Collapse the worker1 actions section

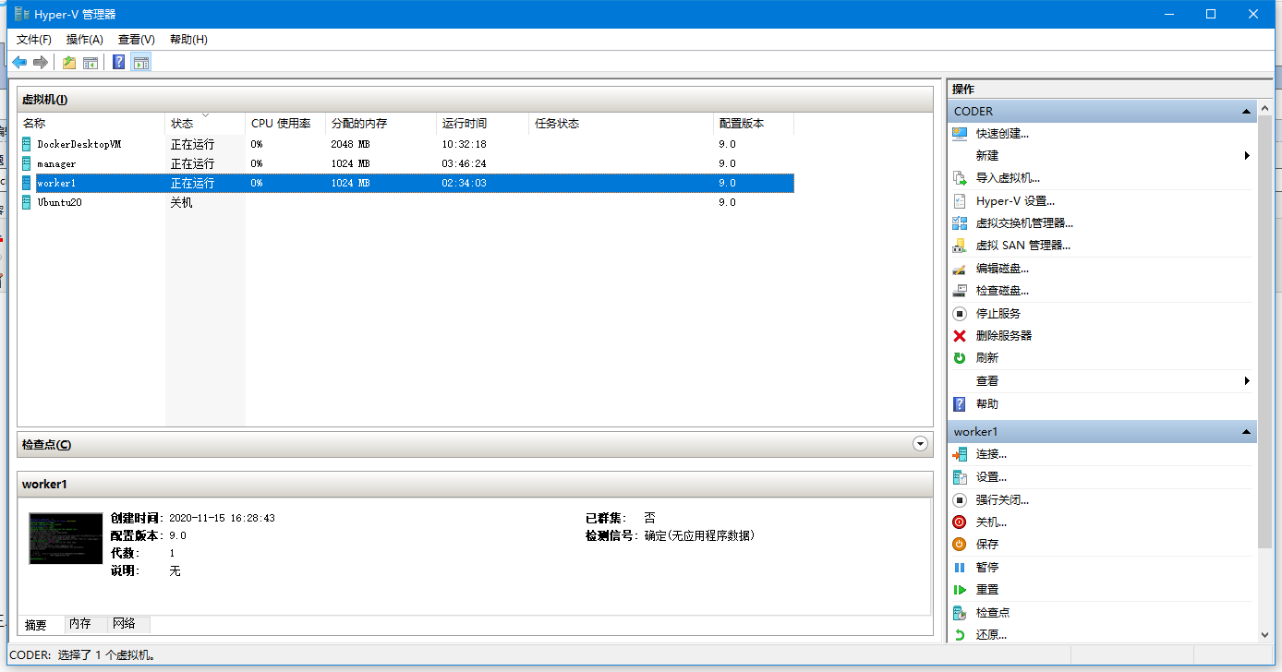tap(1246, 432)
